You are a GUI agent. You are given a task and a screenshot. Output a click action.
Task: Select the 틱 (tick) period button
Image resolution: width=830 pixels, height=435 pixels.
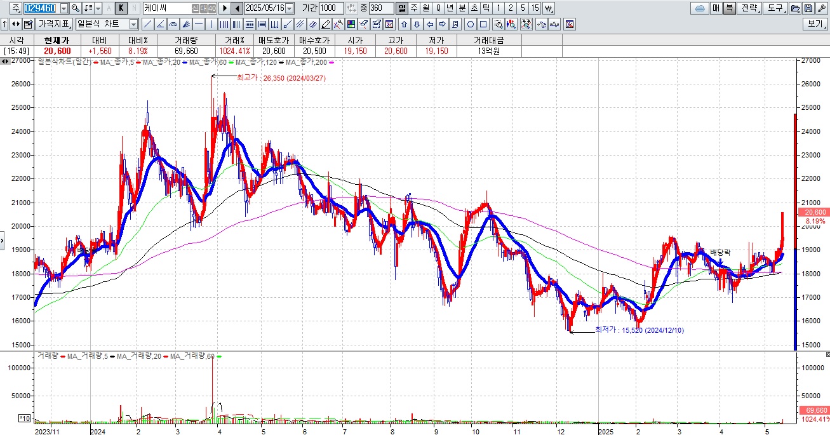pos(486,8)
